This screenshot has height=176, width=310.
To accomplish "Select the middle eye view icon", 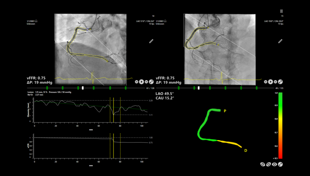I will [268, 164].
